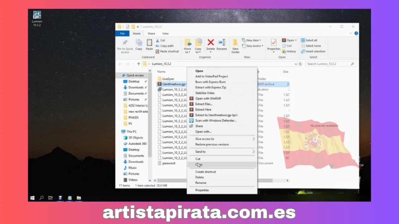Image resolution: width=399 pixels, height=224 pixels.
Task: Open Videos in navigation pane
Action: [x=130, y=180]
